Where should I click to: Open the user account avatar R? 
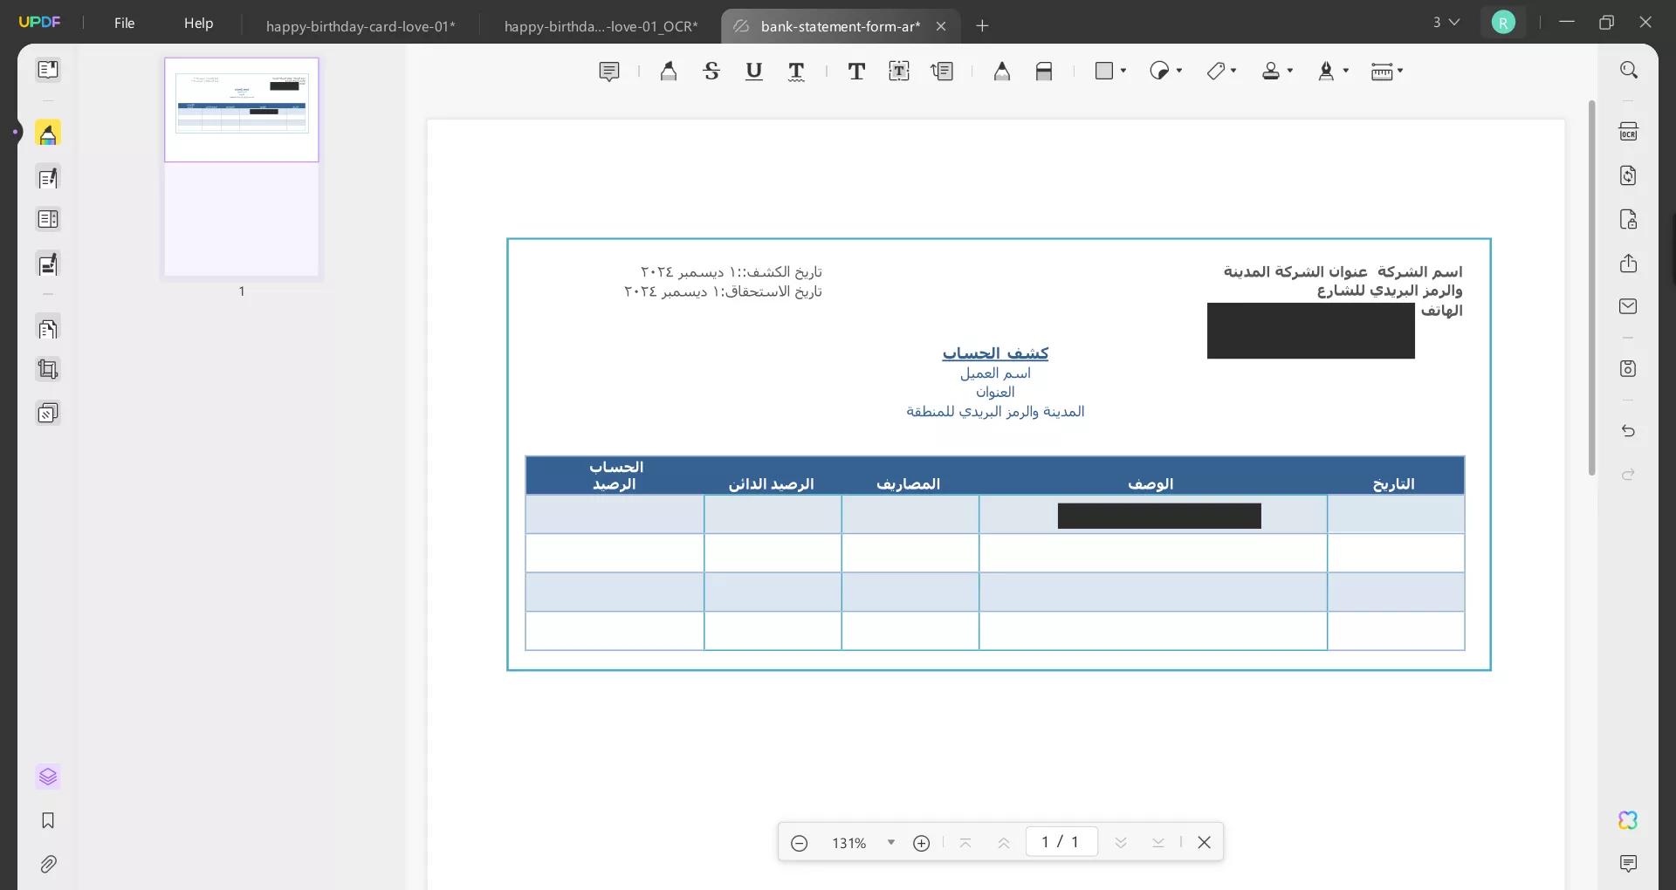pyautogui.click(x=1503, y=23)
